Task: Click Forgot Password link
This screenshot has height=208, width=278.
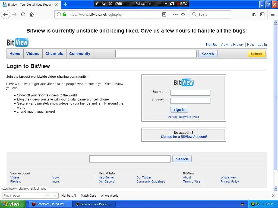Action: 180,117
